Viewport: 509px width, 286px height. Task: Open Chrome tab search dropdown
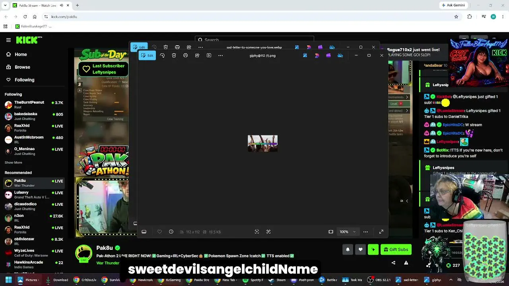[x=5, y=5]
